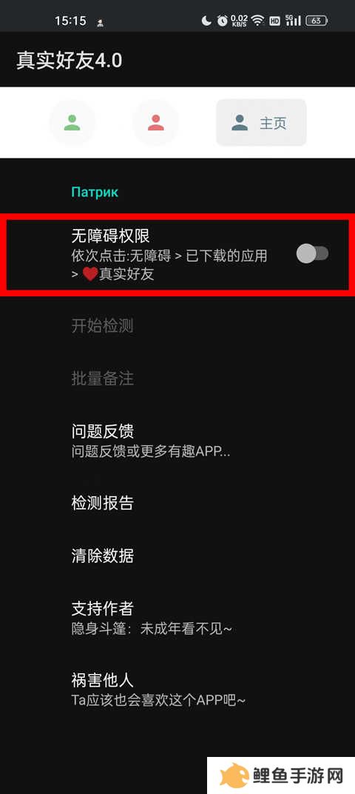The width and height of the screenshot is (355, 794).
Task: Tap the blue person icon beside 主页
Action: pos(240,122)
